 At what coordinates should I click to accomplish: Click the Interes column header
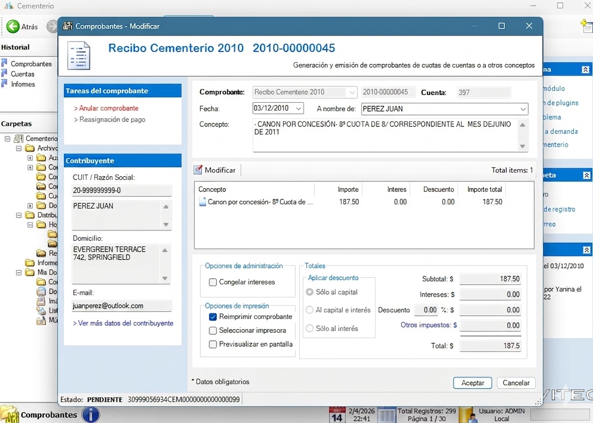coord(386,189)
